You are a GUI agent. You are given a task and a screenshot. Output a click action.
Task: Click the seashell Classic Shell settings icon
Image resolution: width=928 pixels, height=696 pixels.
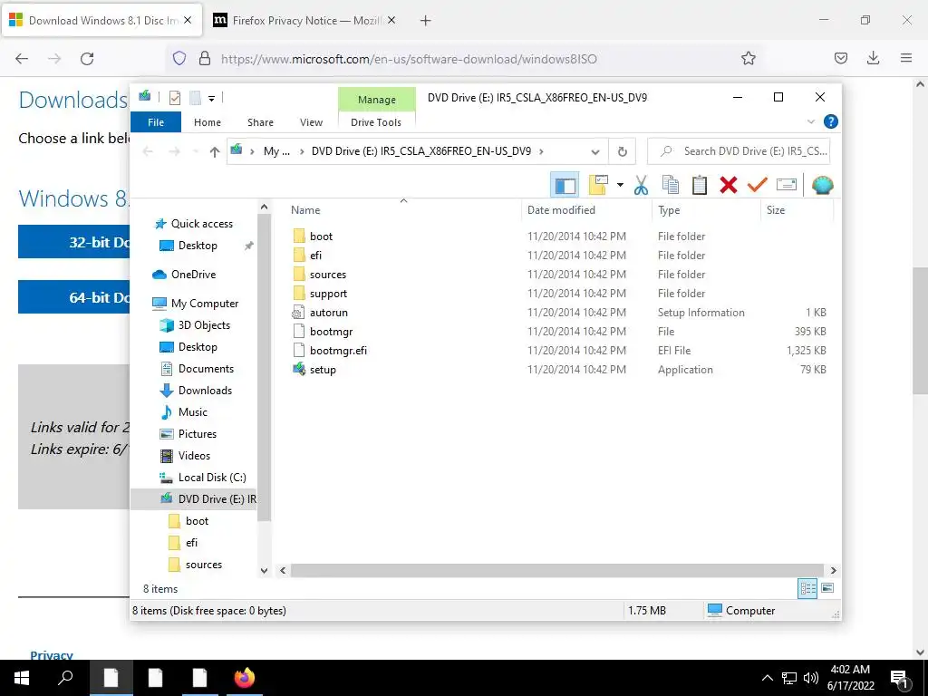(822, 185)
